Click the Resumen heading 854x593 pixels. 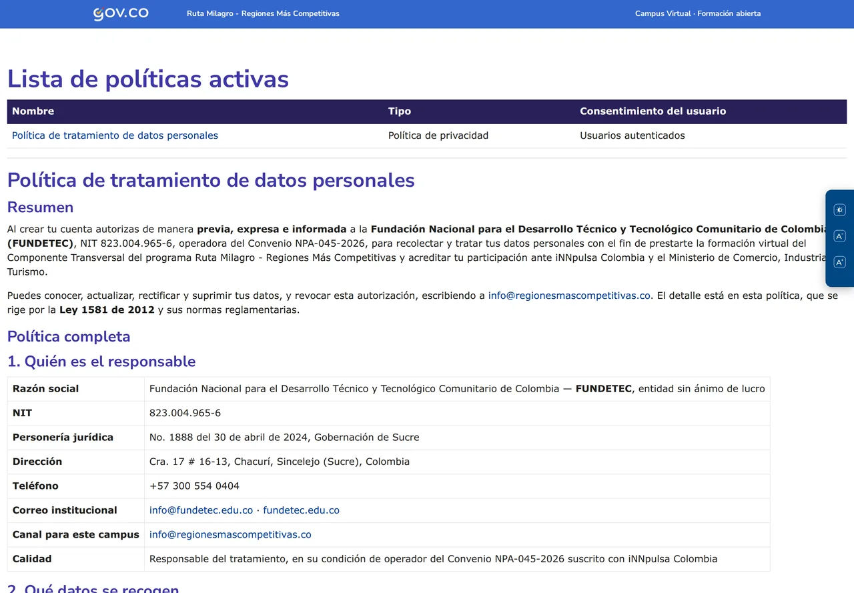[x=40, y=207]
